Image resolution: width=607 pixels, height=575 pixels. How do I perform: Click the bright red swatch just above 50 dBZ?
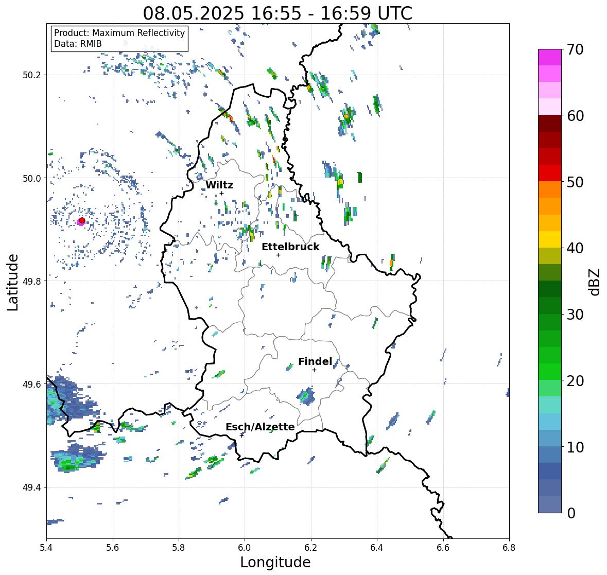click(550, 173)
